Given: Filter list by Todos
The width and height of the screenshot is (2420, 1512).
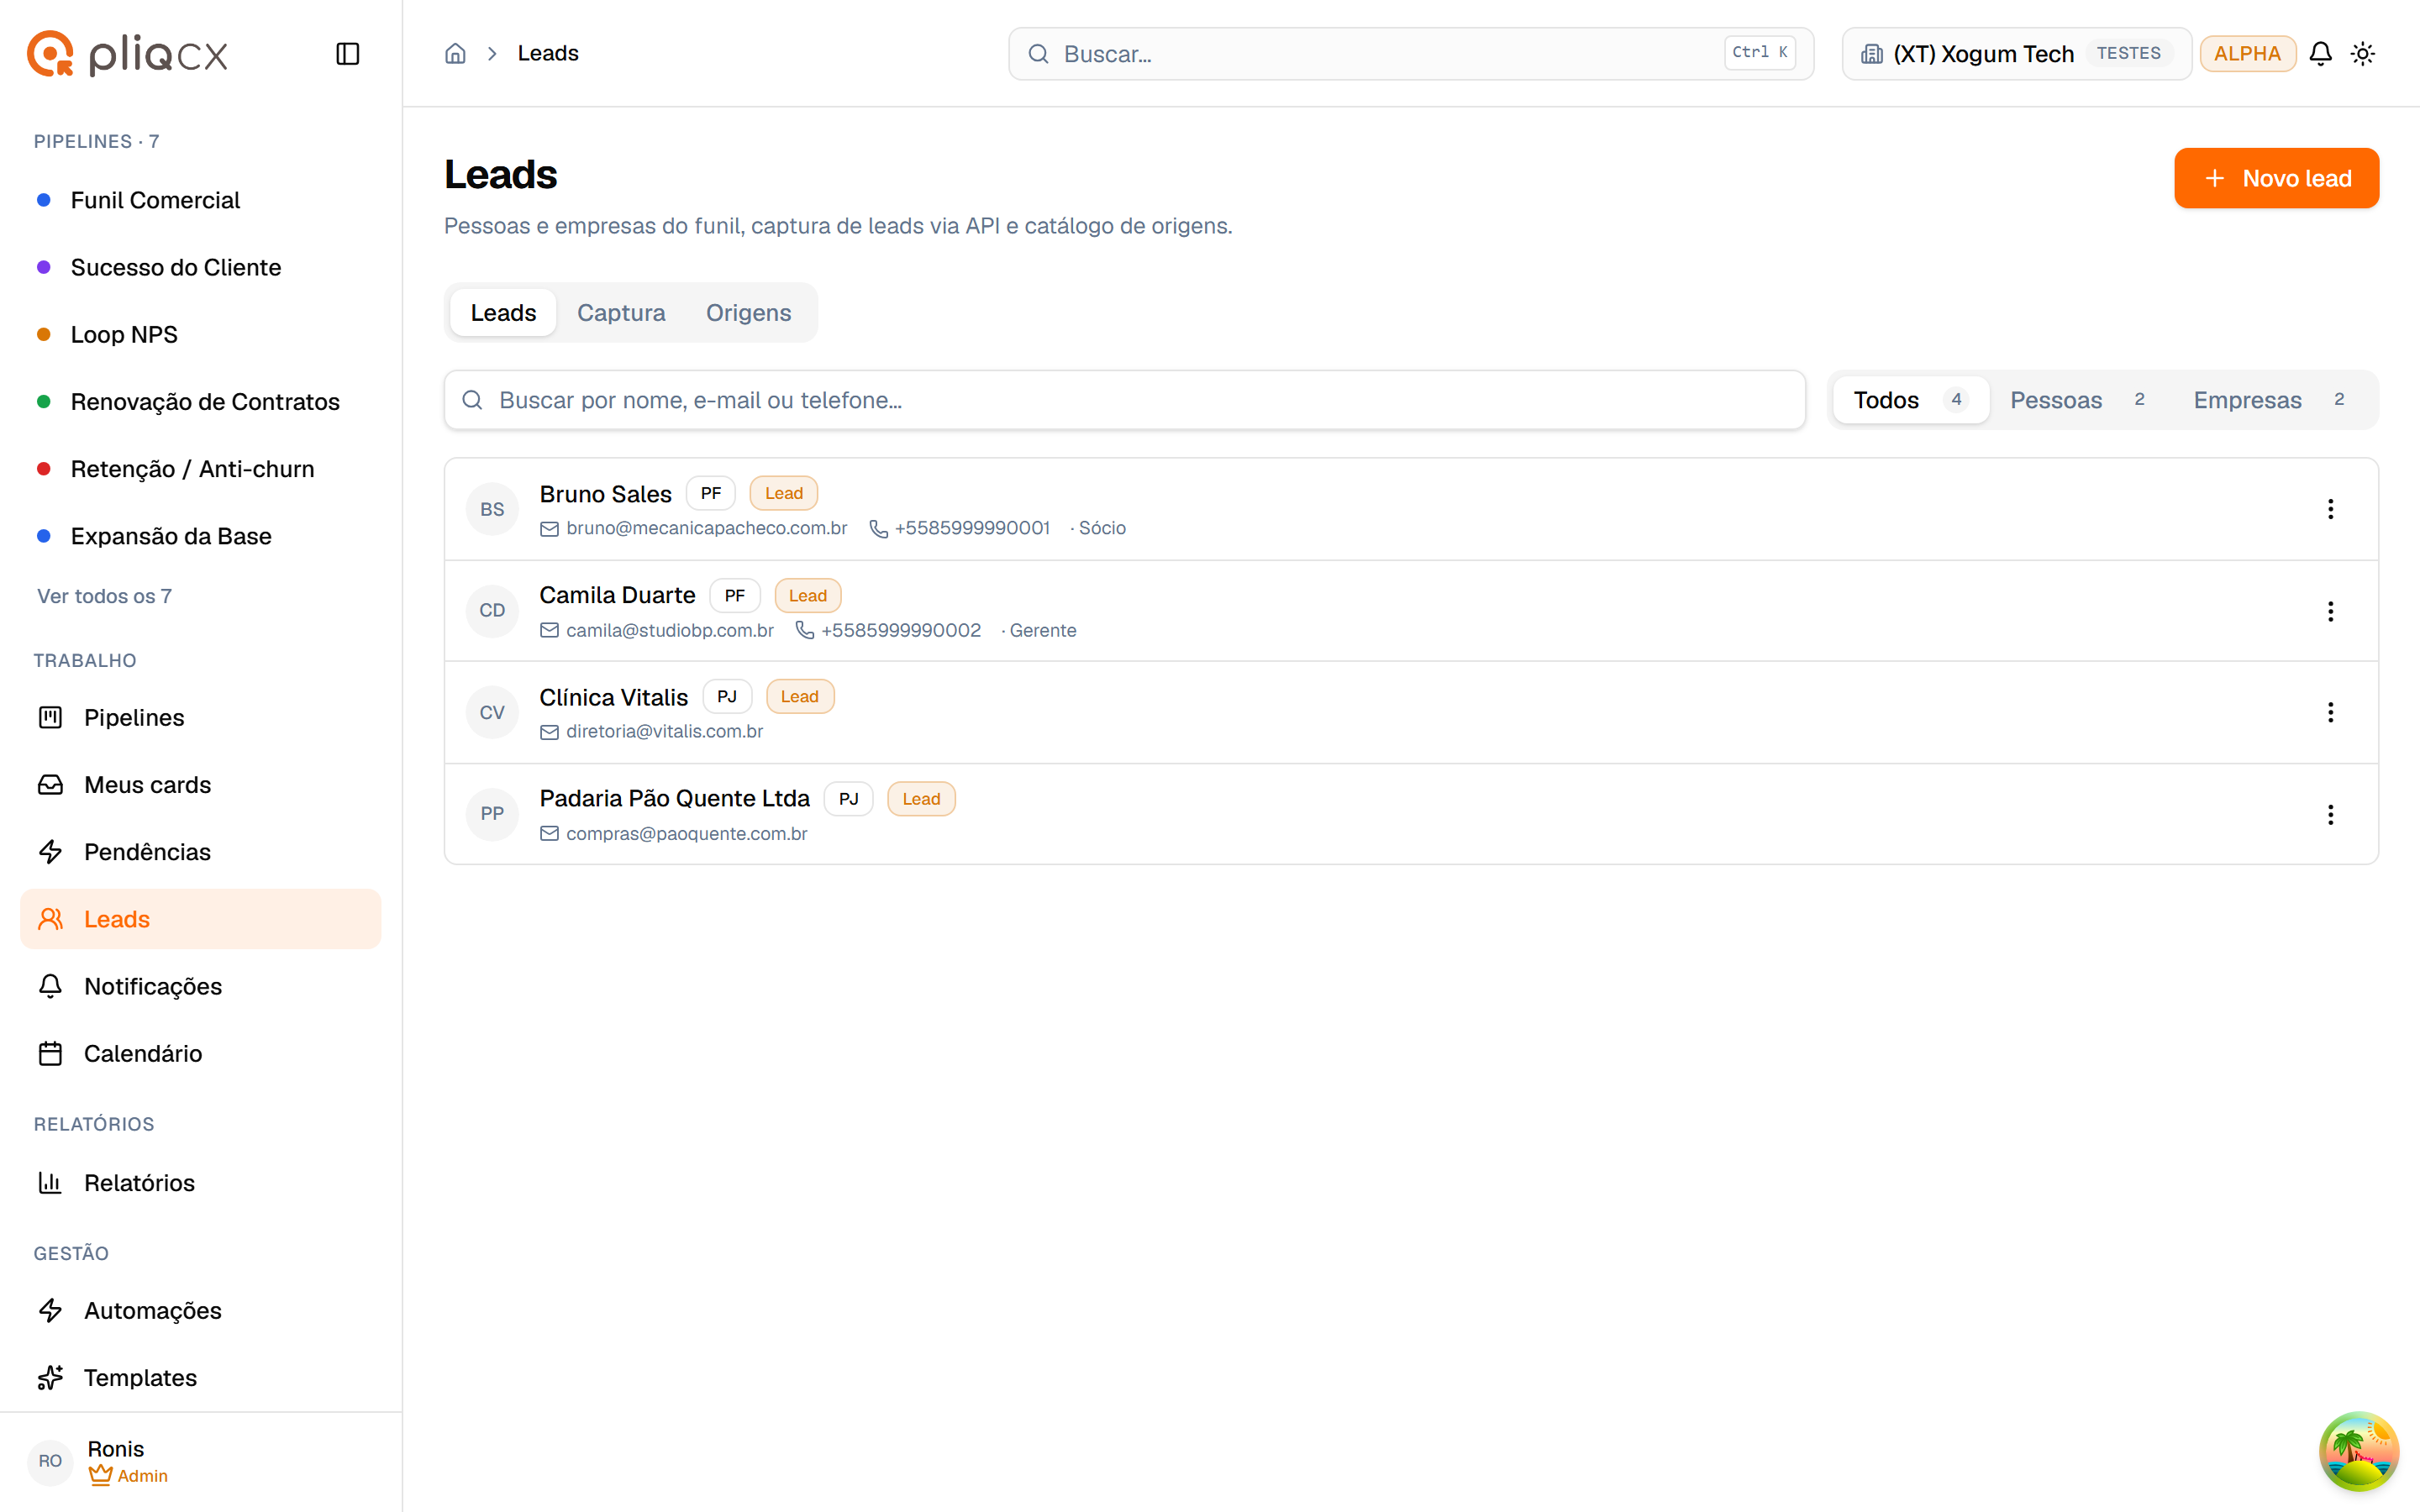Looking at the screenshot, I should coord(1910,400).
